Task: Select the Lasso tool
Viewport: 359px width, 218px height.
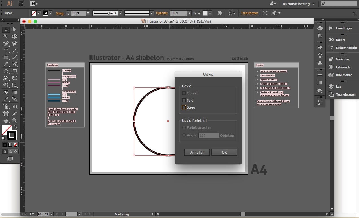Action: click(x=14, y=36)
